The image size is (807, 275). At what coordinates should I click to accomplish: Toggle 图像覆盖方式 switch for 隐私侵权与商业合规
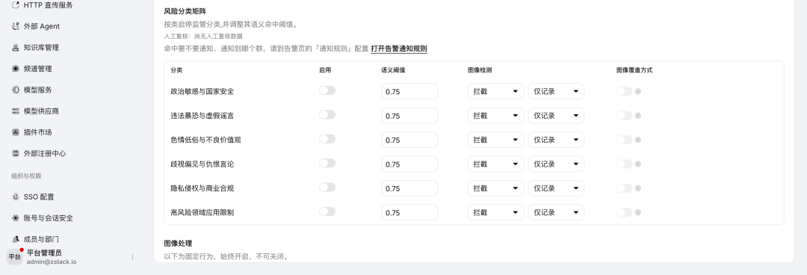(624, 188)
